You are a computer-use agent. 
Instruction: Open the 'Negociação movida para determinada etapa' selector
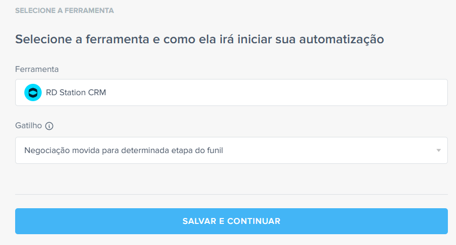point(216,150)
